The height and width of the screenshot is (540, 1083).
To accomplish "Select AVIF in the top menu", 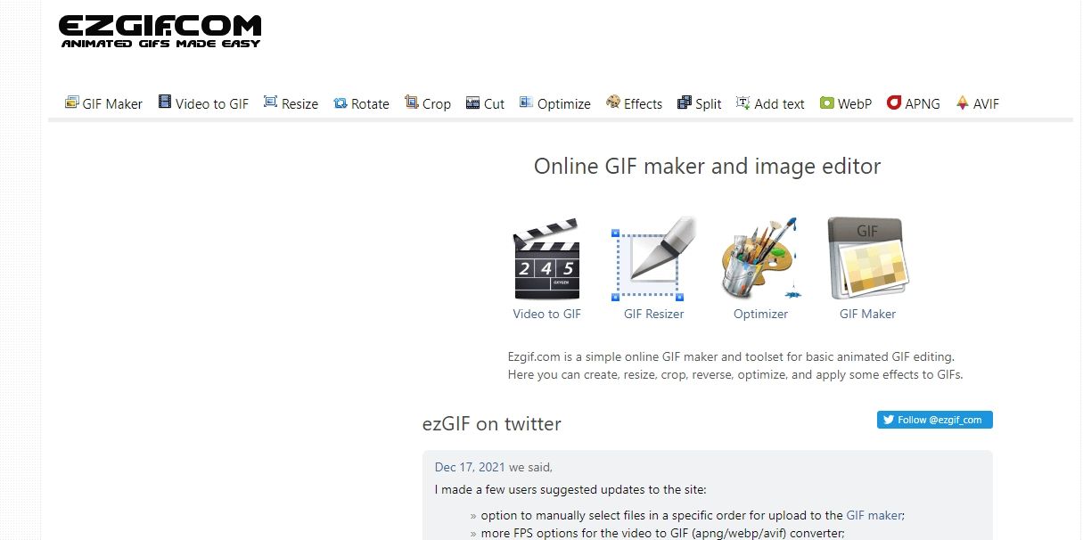I will click(986, 104).
